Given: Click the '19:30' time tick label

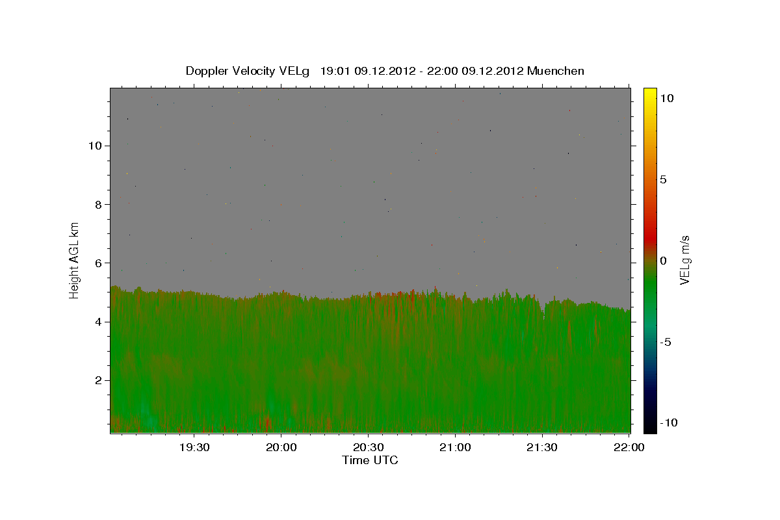Looking at the screenshot, I should (194, 447).
